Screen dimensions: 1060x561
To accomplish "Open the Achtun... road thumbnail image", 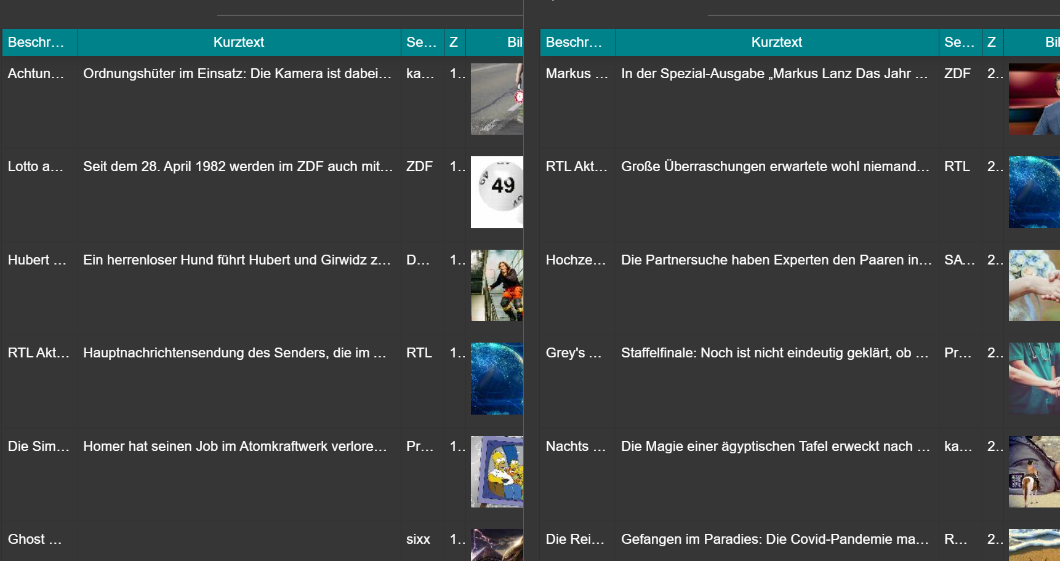I will (497, 99).
